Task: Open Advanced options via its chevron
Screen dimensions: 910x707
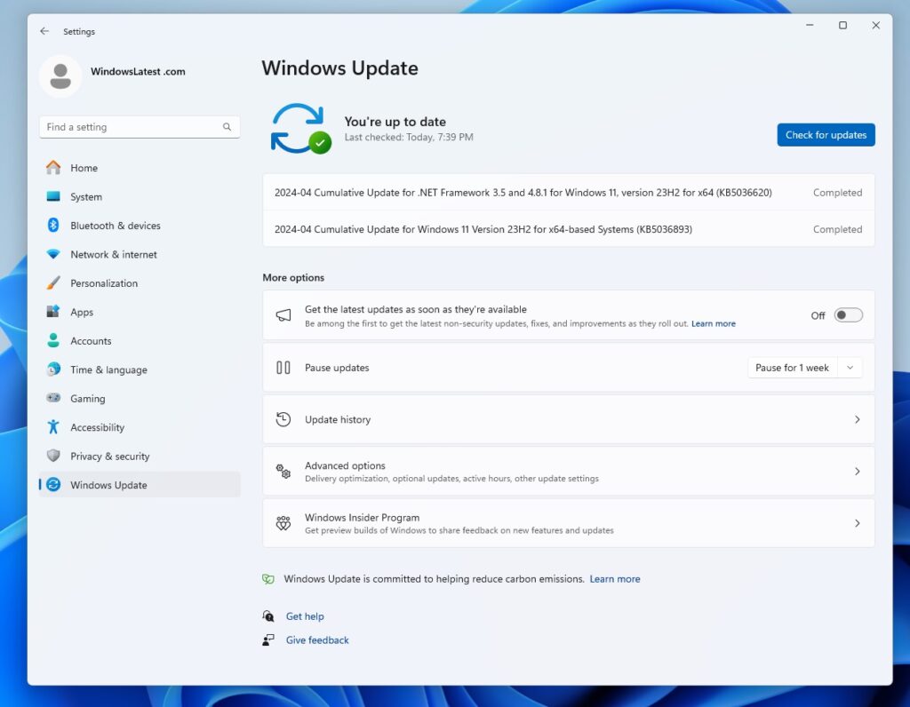Action: [857, 471]
